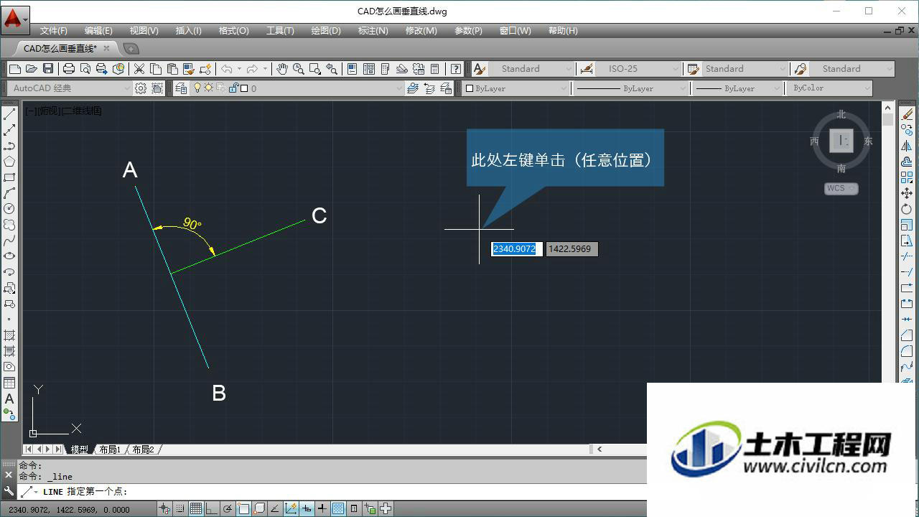Select the Move tool in the modify toolbar

click(907, 193)
